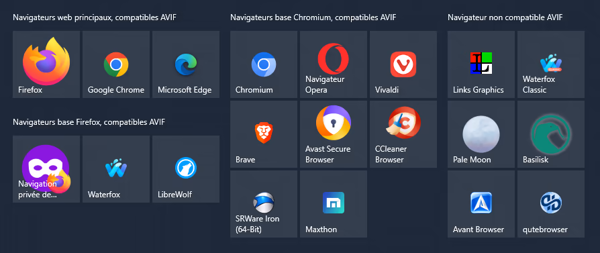Select group title 'Navigateur non compatible AVIF'
Screen dimensions: 600x253
click(x=505, y=17)
